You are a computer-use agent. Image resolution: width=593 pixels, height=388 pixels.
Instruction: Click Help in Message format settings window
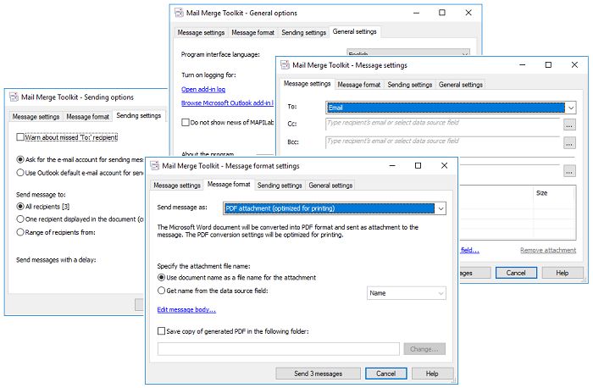pyautogui.click(x=432, y=374)
